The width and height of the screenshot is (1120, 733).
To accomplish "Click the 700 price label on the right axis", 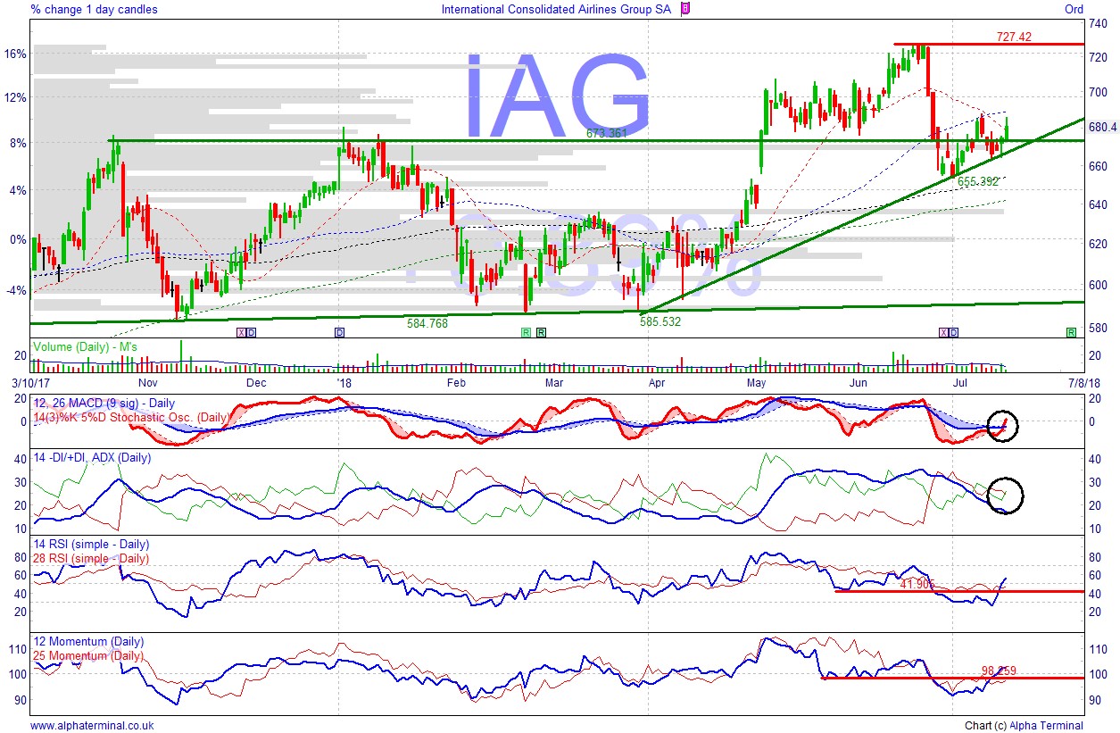I will coord(1097,92).
